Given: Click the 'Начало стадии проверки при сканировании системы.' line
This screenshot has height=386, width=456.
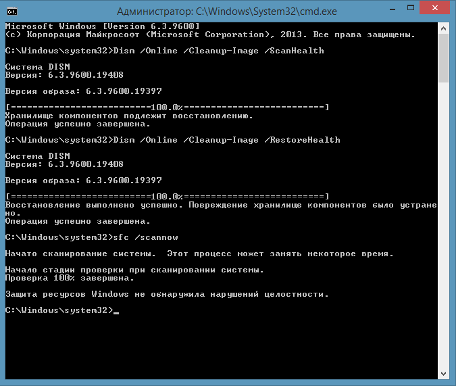Looking at the screenshot, I should [134, 270].
